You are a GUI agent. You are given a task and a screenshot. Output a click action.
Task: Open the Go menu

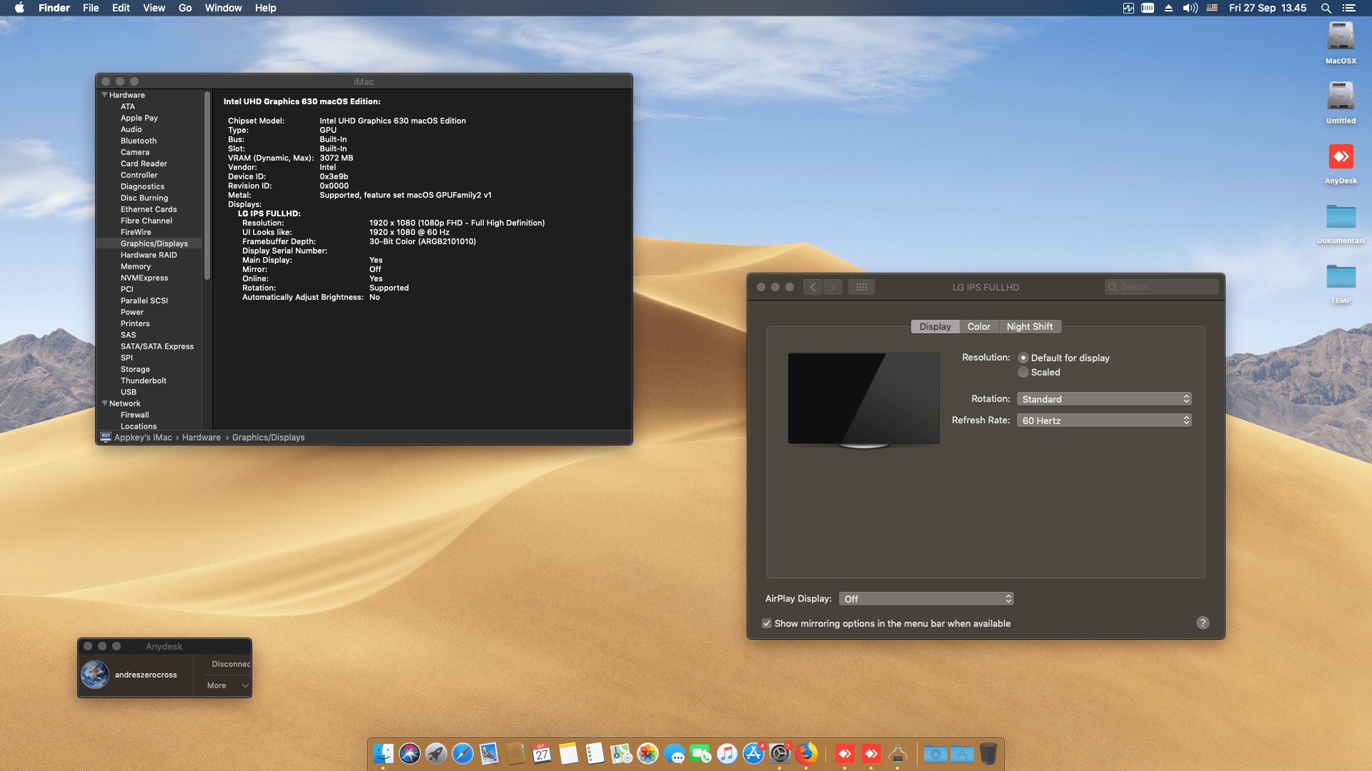coord(185,8)
